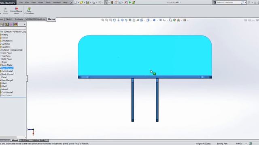Click the Zoom to Area icon
The height and width of the screenshot is (145, 259).
[x=107, y=20]
